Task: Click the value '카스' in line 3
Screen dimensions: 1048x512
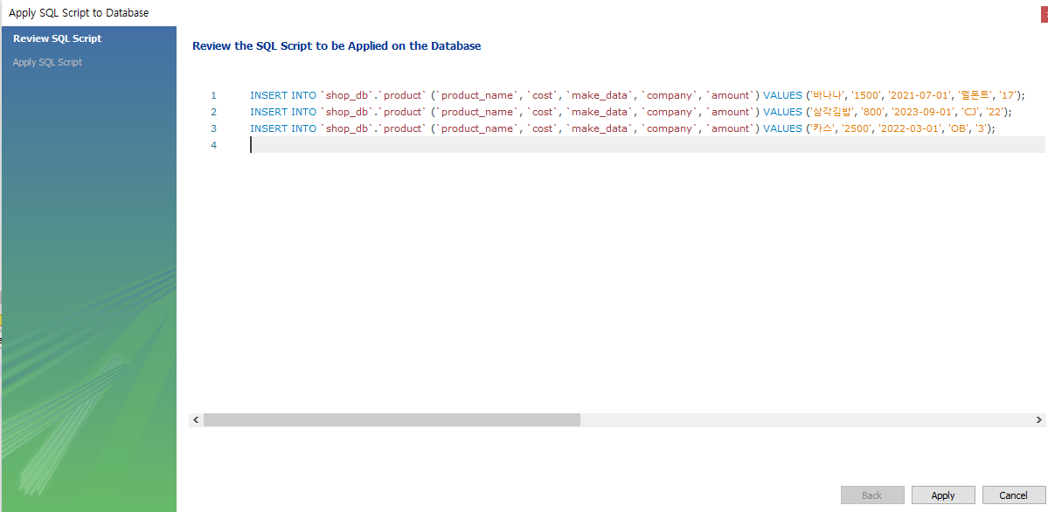Action: 822,128
